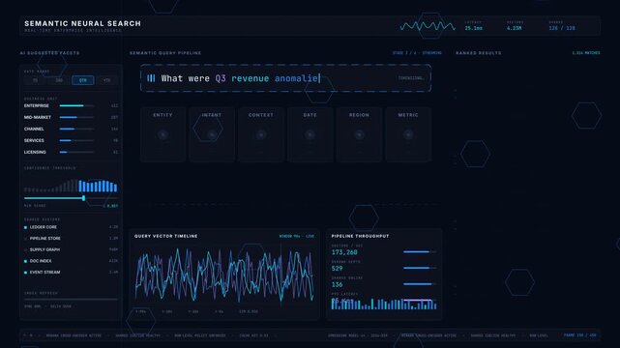Select the 7D date range option
Image resolution: width=620 pixels, height=348 pixels.
pos(35,80)
